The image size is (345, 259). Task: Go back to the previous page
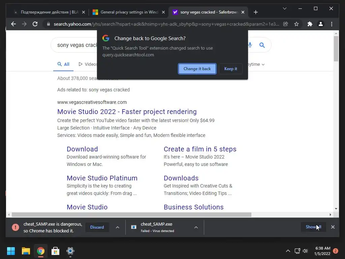pos(13,24)
